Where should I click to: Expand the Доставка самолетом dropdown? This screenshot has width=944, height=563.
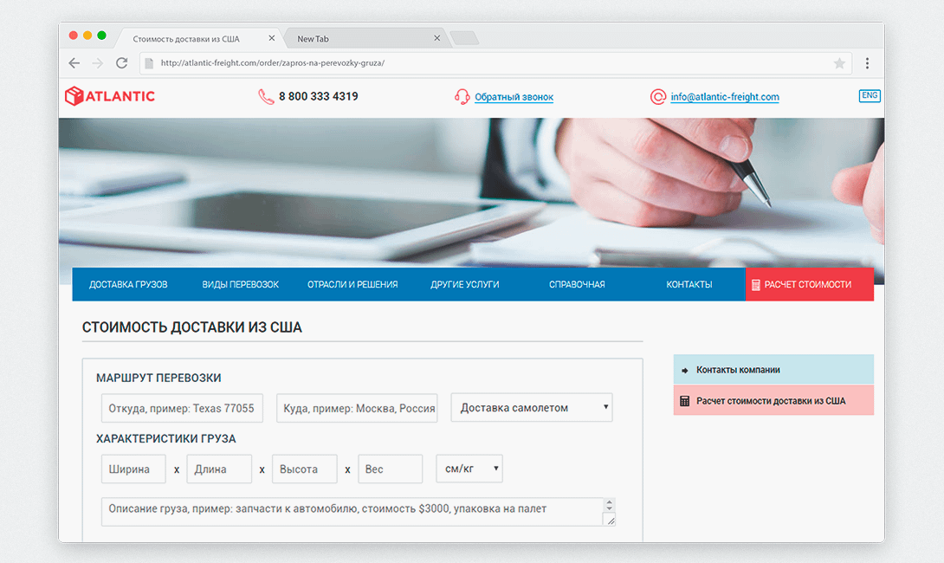tap(532, 408)
